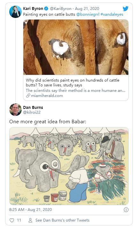Screen dimensions: 137x228
Task: Open the @KariByron handle
Action: (61, 9)
